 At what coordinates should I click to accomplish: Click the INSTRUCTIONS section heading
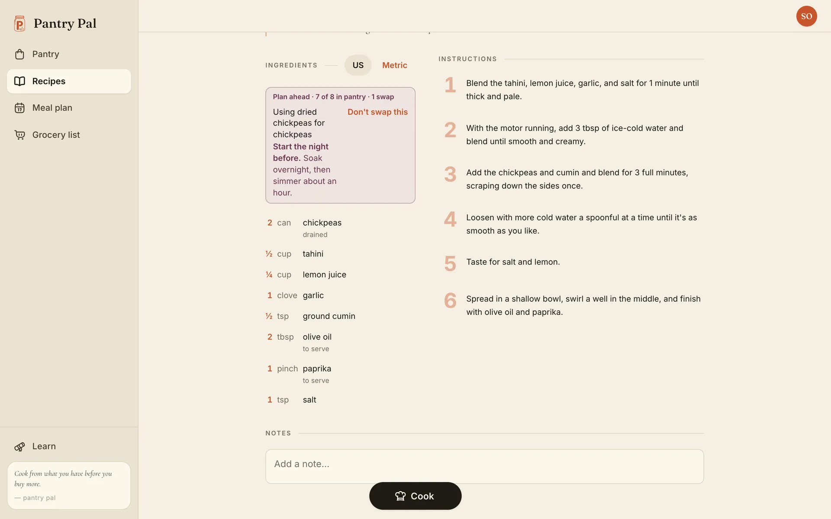(x=467, y=59)
